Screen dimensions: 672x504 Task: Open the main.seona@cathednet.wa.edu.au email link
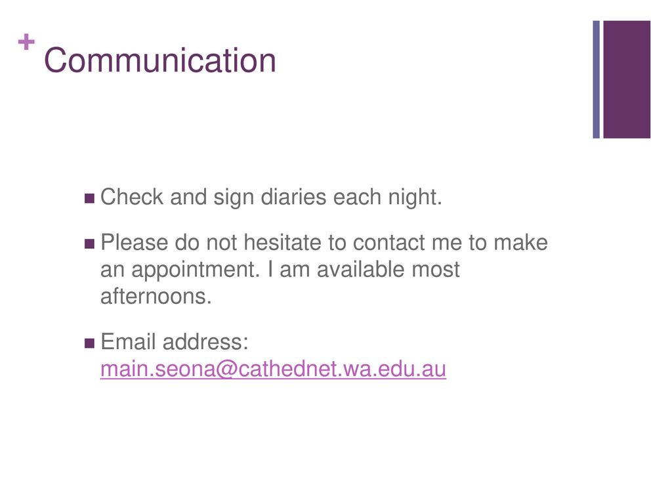273,369
